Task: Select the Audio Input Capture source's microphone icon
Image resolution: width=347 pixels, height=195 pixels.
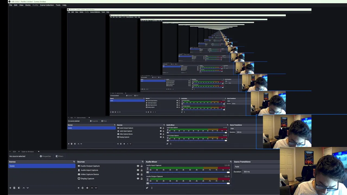Action: pos(79,170)
